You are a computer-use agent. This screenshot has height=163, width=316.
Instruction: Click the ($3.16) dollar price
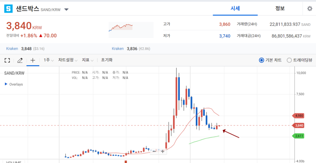39,49
